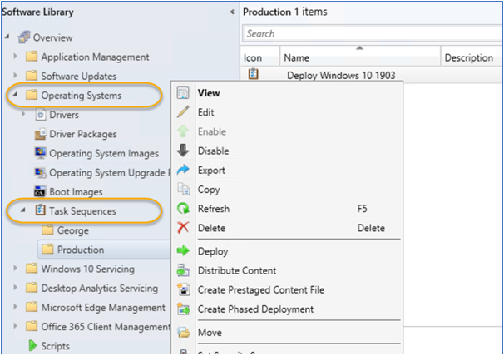Click the pencil Edit icon
The height and width of the screenshot is (356, 504).
184,112
